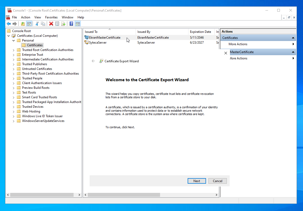Click the console tree horizontal scrollbar thumb
The image size is (303, 211).
coord(42,195)
